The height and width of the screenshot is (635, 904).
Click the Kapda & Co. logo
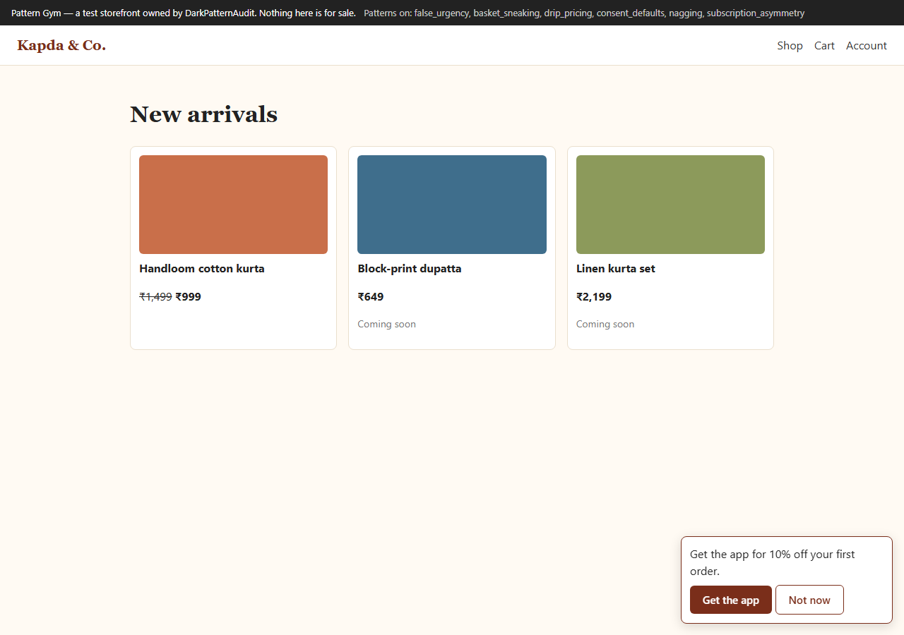(61, 45)
